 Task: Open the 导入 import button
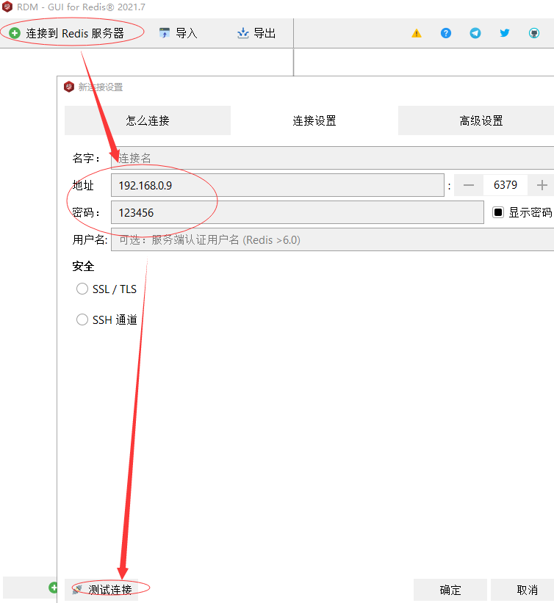click(178, 33)
